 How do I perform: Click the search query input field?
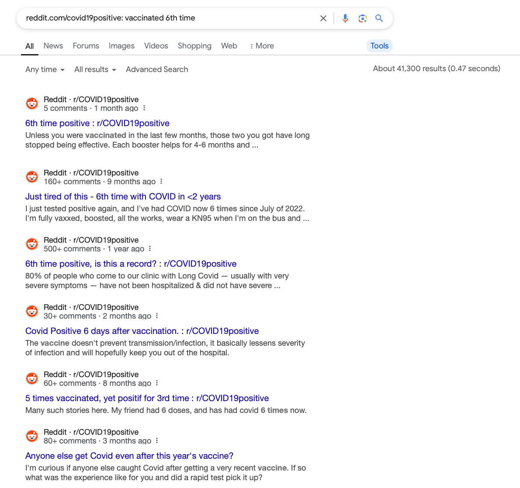click(167, 18)
